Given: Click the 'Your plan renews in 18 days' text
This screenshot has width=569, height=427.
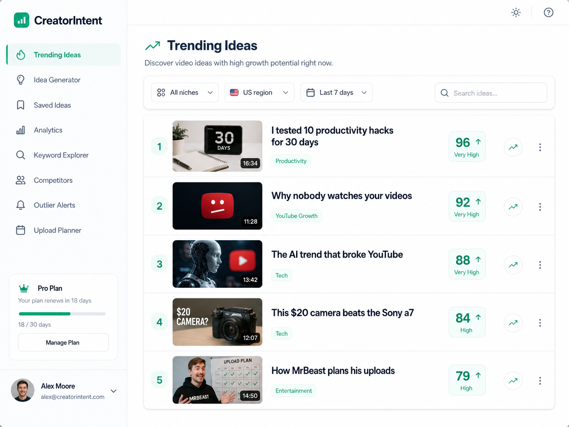Looking at the screenshot, I should (x=55, y=301).
